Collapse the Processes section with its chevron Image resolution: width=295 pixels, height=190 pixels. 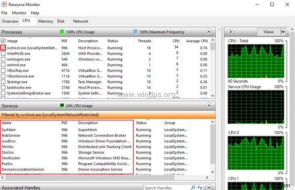coord(209,32)
